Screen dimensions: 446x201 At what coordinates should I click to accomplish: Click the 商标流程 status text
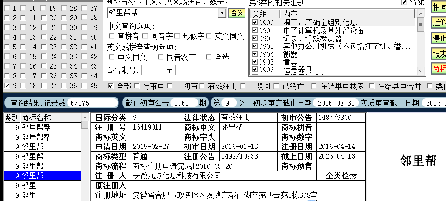pyautogui.click(x=184, y=166)
